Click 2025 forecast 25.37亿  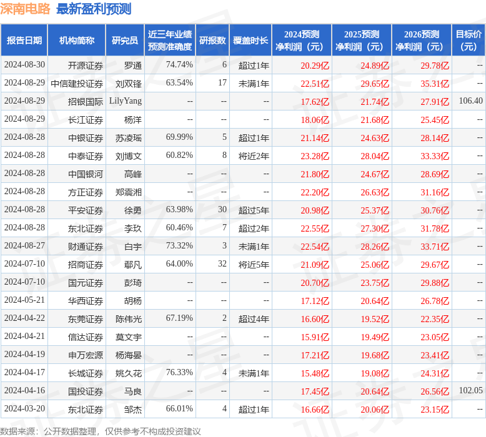point(375,210)
